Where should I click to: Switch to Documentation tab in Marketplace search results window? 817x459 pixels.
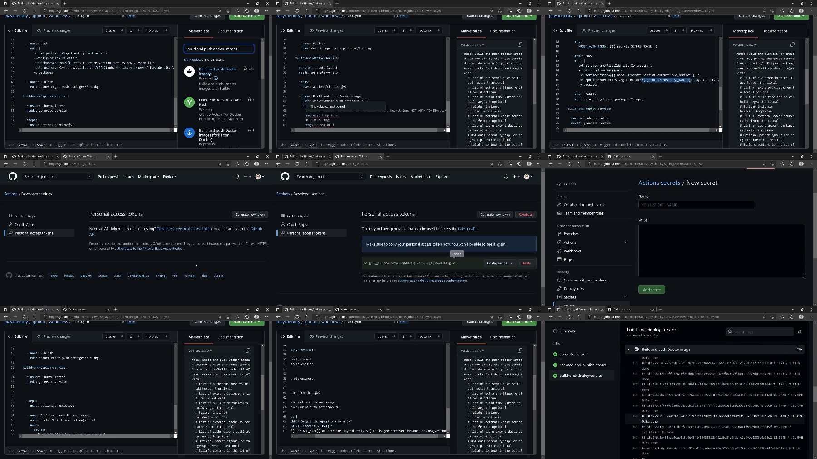pyautogui.click(x=230, y=31)
